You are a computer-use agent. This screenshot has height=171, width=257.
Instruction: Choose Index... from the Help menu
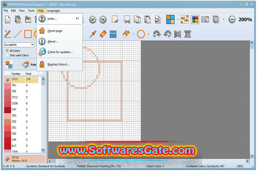[x=60, y=19]
